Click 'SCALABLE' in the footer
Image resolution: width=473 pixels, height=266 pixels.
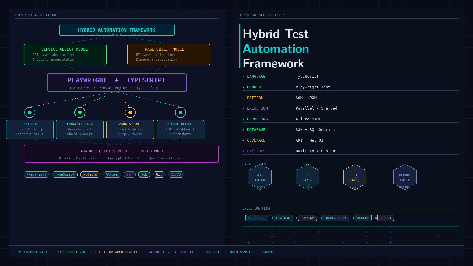(x=212, y=252)
